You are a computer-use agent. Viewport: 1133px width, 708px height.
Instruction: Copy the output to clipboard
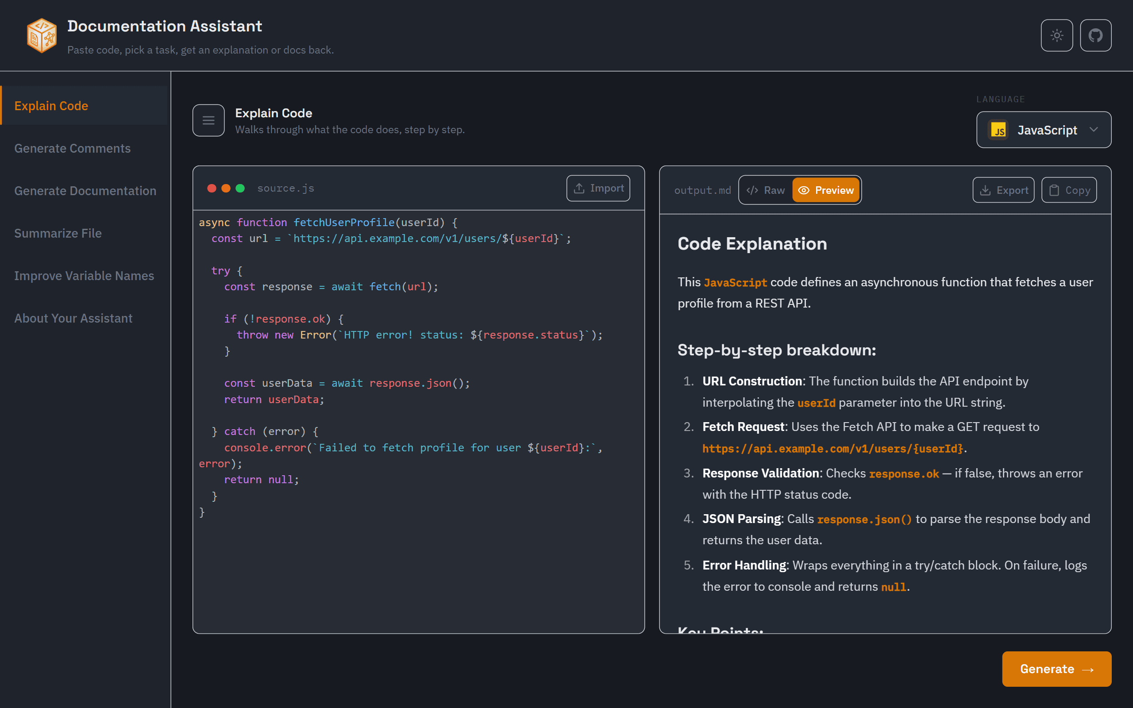coord(1069,190)
